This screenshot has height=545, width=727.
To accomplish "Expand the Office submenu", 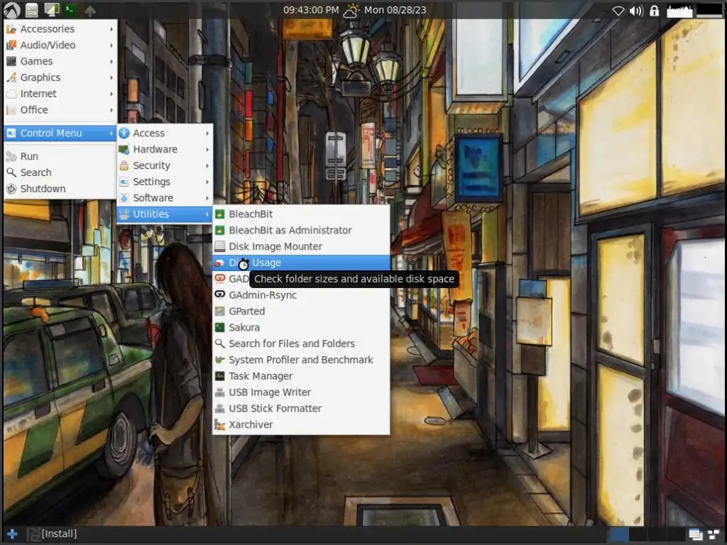I will coord(60,110).
